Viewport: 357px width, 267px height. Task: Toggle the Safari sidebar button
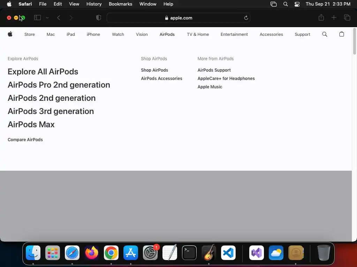click(x=37, y=17)
